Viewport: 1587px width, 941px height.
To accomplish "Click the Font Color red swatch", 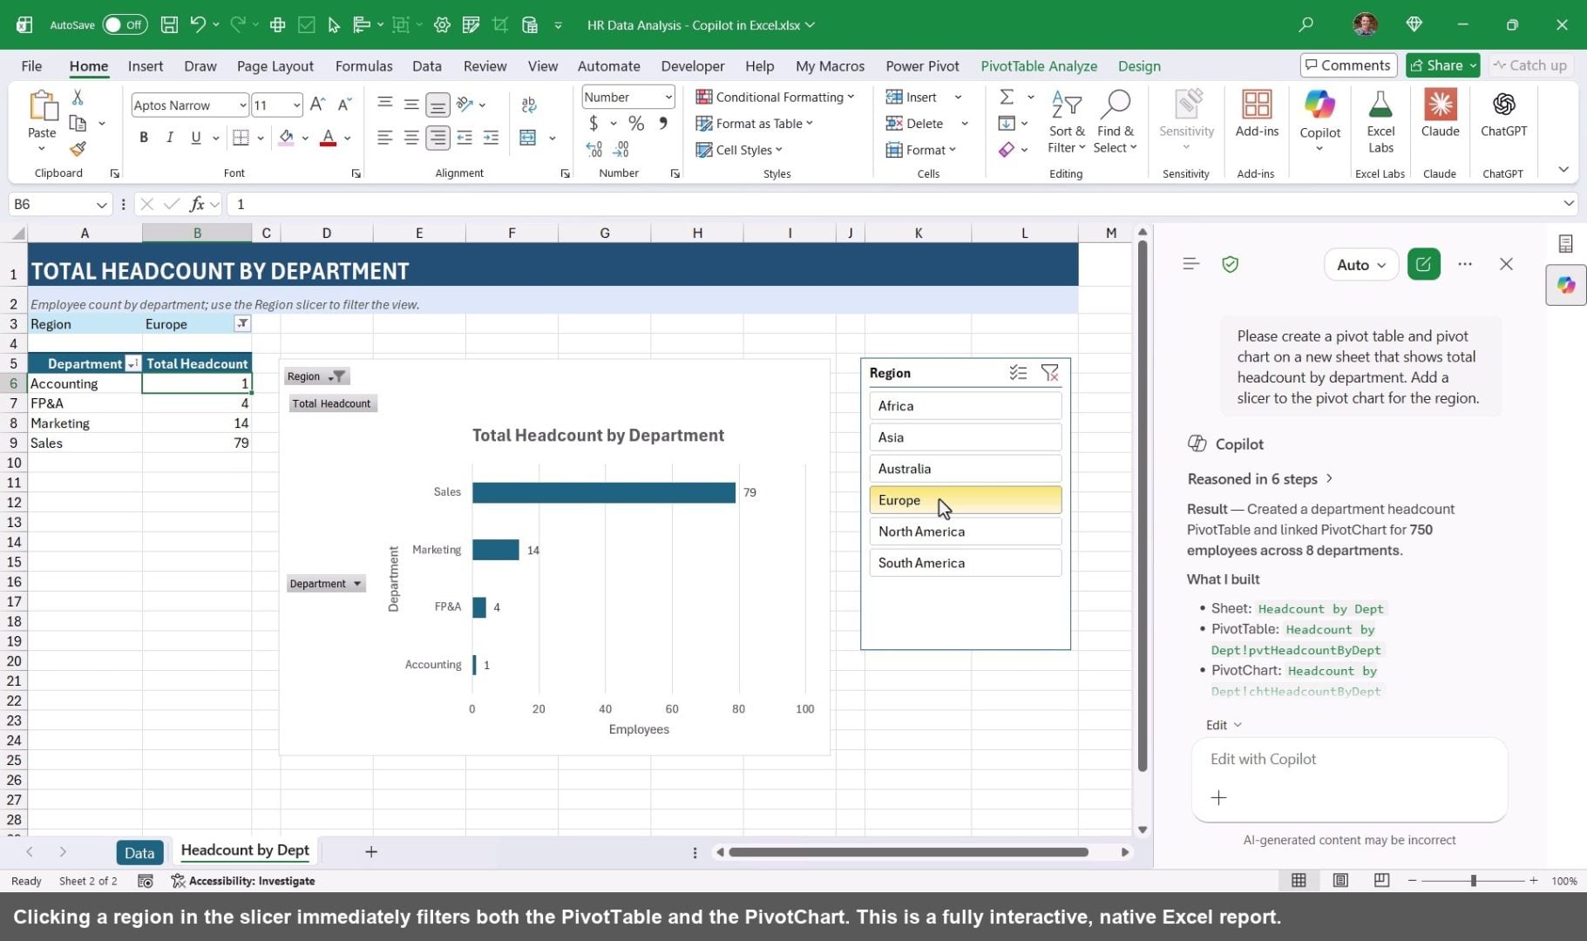I will [x=329, y=138].
